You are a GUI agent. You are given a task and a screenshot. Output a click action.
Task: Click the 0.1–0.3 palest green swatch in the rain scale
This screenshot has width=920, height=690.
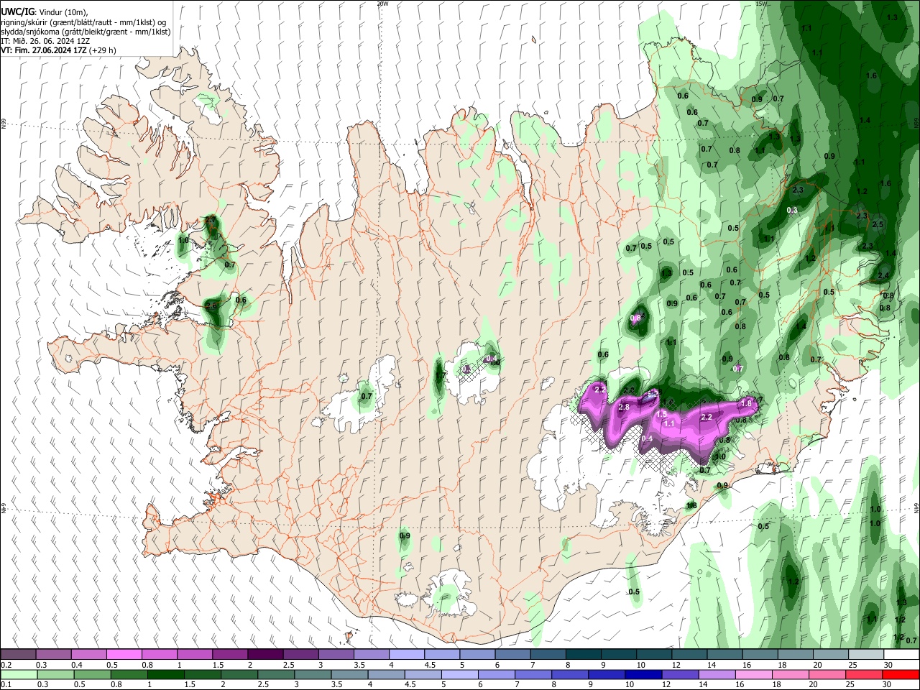[19, 674]
